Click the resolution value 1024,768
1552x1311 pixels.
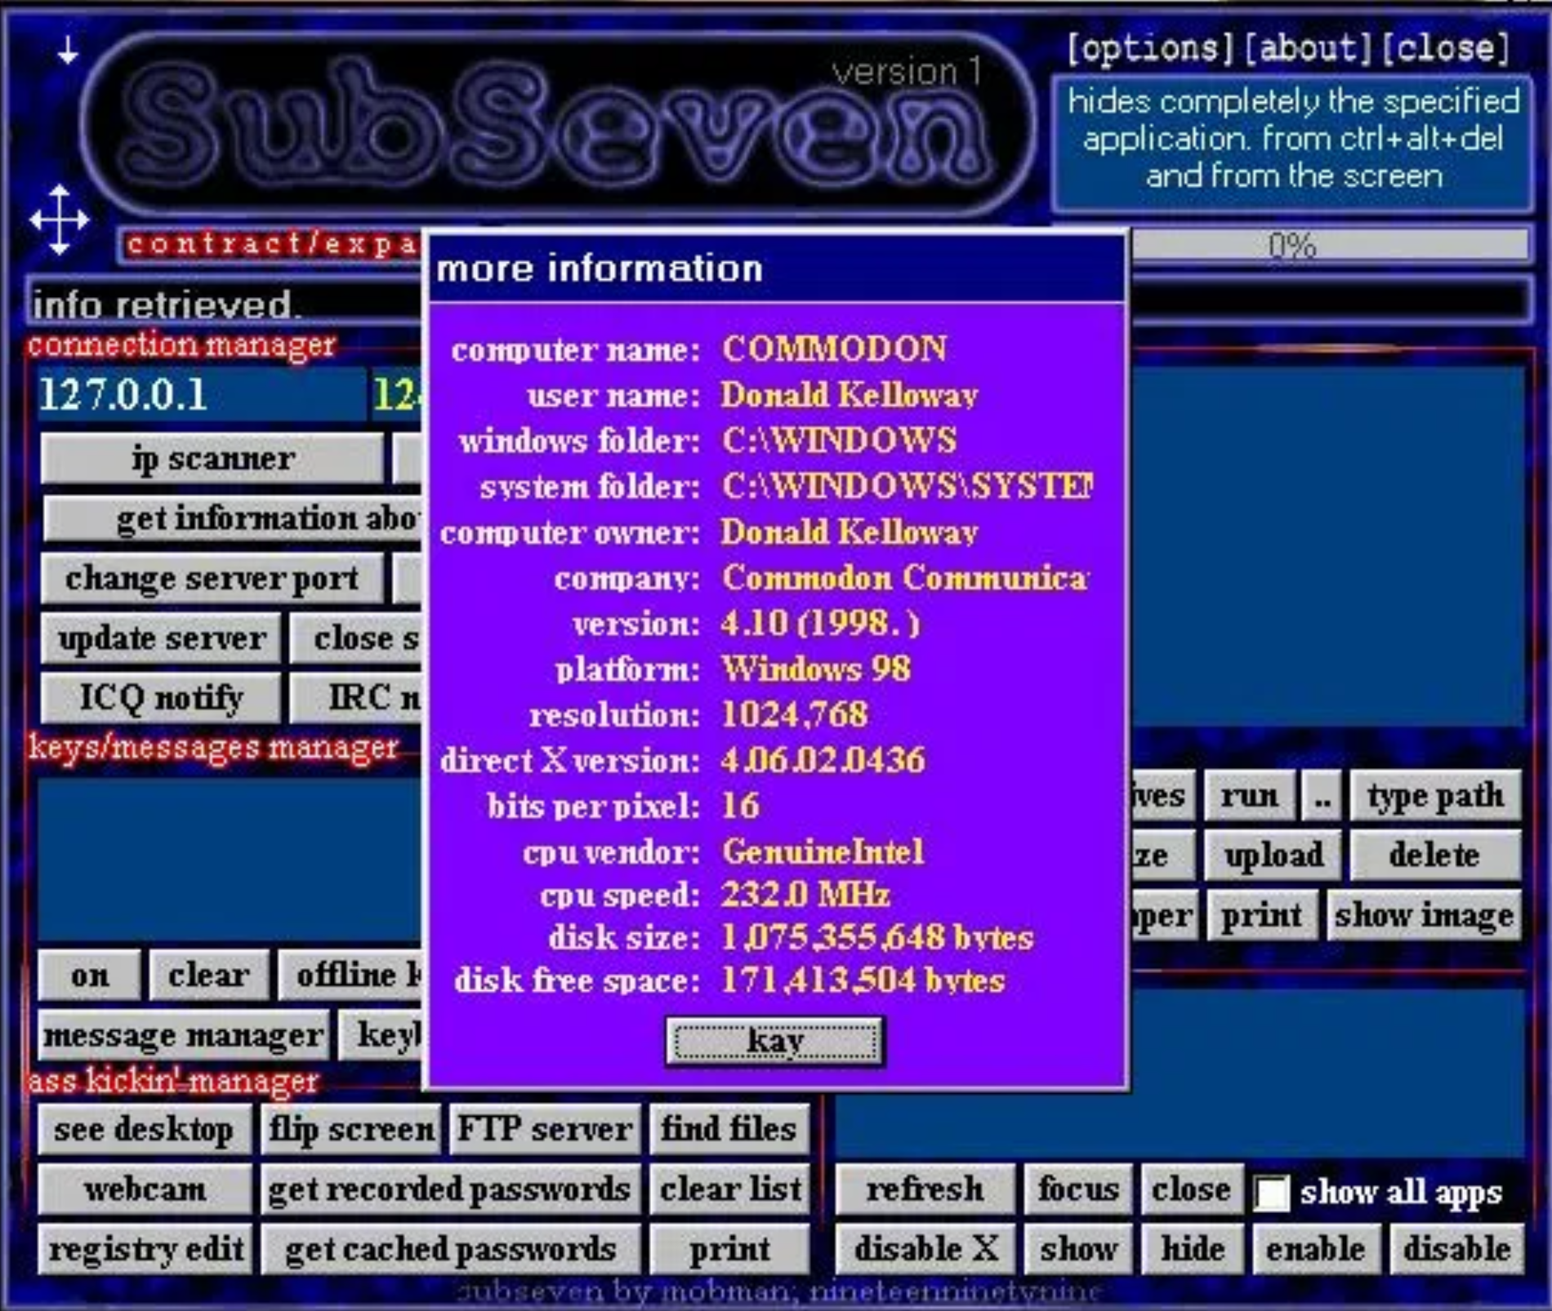tap(795, 715)
